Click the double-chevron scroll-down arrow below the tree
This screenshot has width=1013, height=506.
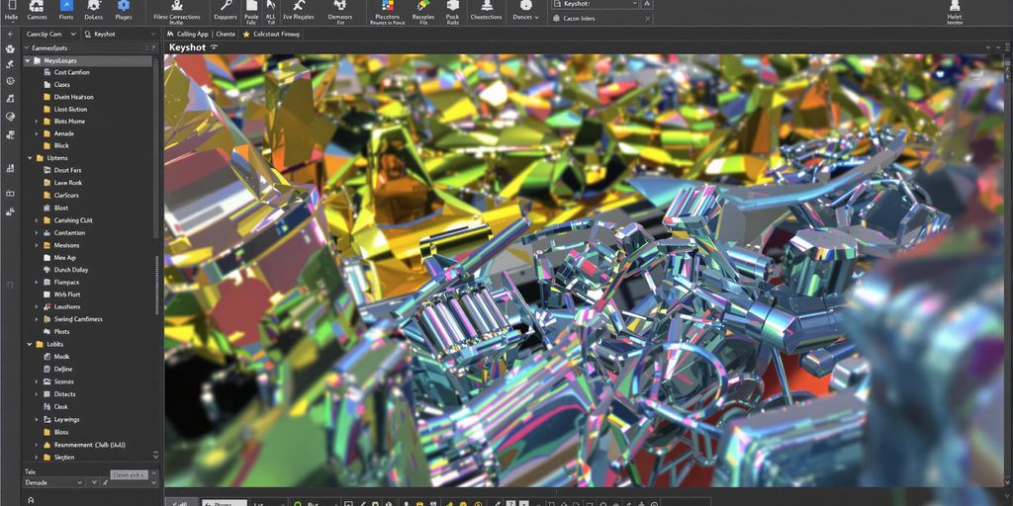pos(155,455)
